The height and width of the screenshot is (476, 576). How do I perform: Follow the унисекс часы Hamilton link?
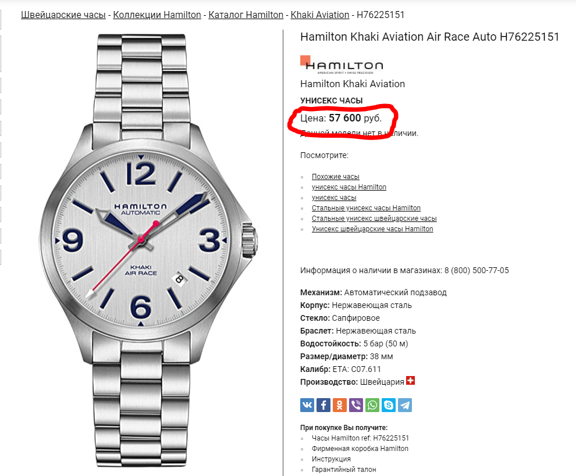pos(349,187)
